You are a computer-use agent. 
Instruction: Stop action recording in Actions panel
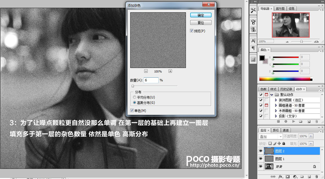pos(278,121)
